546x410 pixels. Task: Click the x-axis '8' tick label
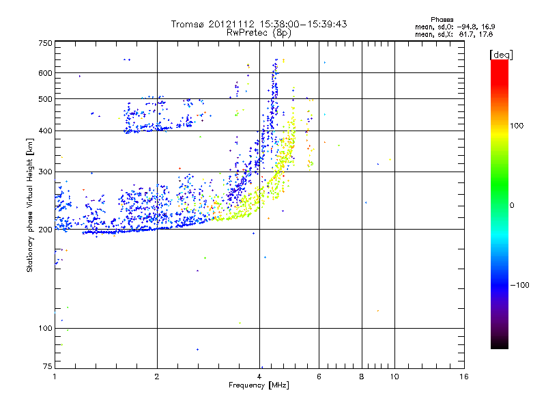[x=362, y=377]
